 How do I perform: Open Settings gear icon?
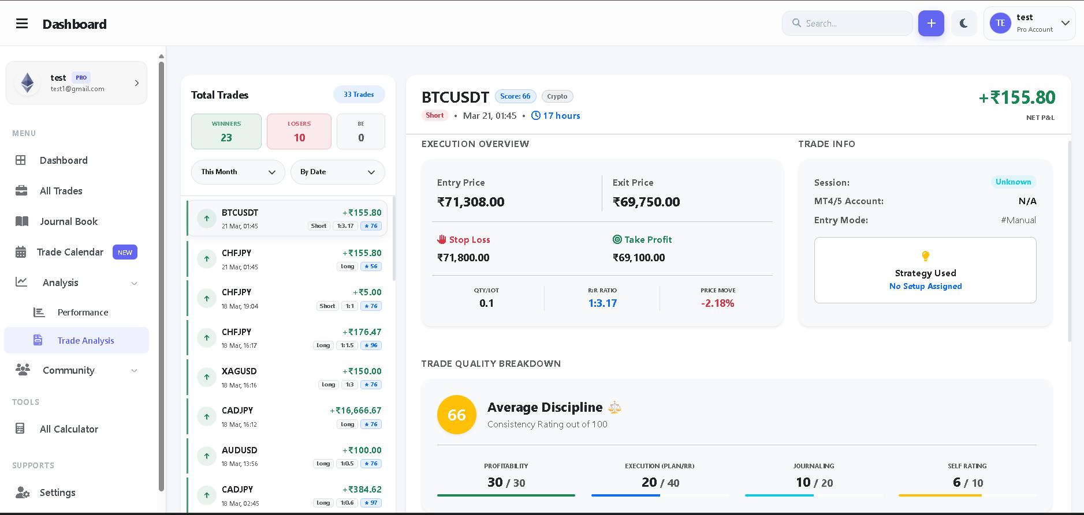tap(23, 493)
